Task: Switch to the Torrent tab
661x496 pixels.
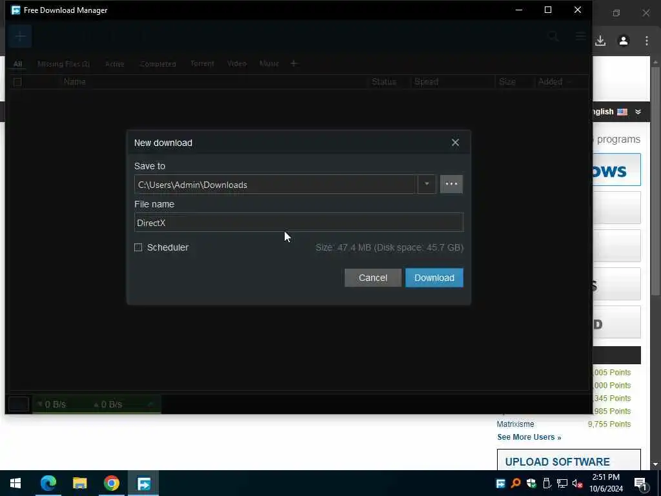Action: (x=202, y=63)
